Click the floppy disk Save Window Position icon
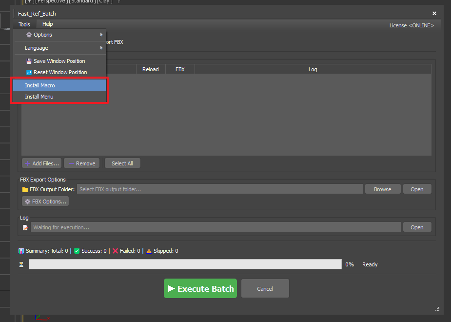Screen dimensions: 451x322 29,61
